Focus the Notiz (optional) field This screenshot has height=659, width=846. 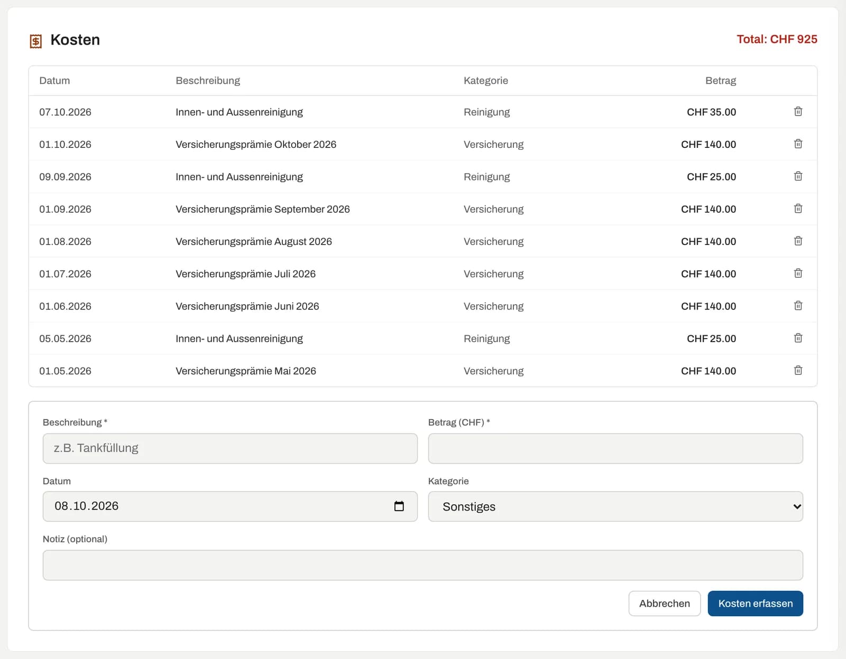coord(423,565)
